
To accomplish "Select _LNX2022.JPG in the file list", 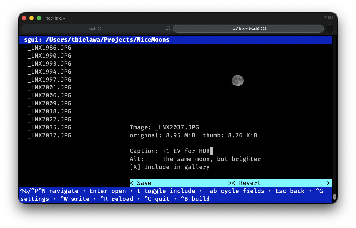I will [49, 119].
